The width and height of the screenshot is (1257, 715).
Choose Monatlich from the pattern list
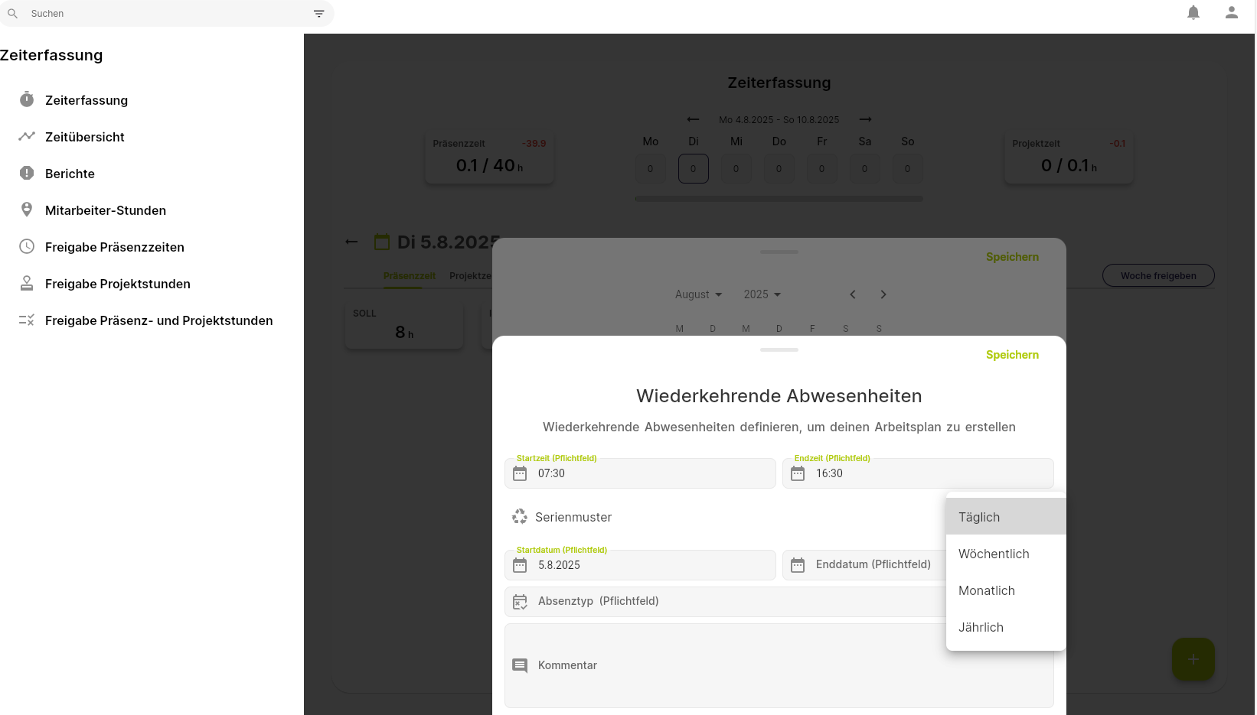[1006, 590]
